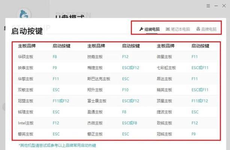230x150 pixels.
Task: Click the ESC key next to 捷波主板
Action: [195, 112]
